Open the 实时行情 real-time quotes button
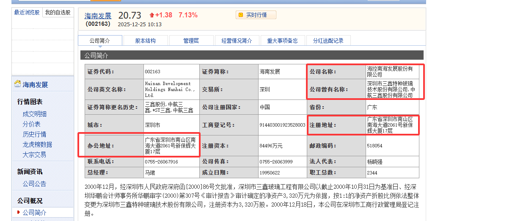The image size is (515, 221). [x=256, y=15]
